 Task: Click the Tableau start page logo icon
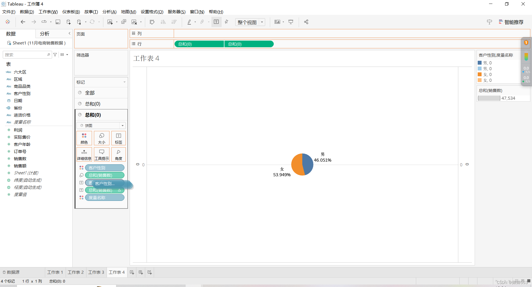8,22
